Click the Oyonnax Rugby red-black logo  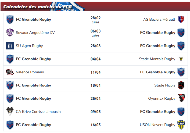pyautogui.click(x=181, y=98)
